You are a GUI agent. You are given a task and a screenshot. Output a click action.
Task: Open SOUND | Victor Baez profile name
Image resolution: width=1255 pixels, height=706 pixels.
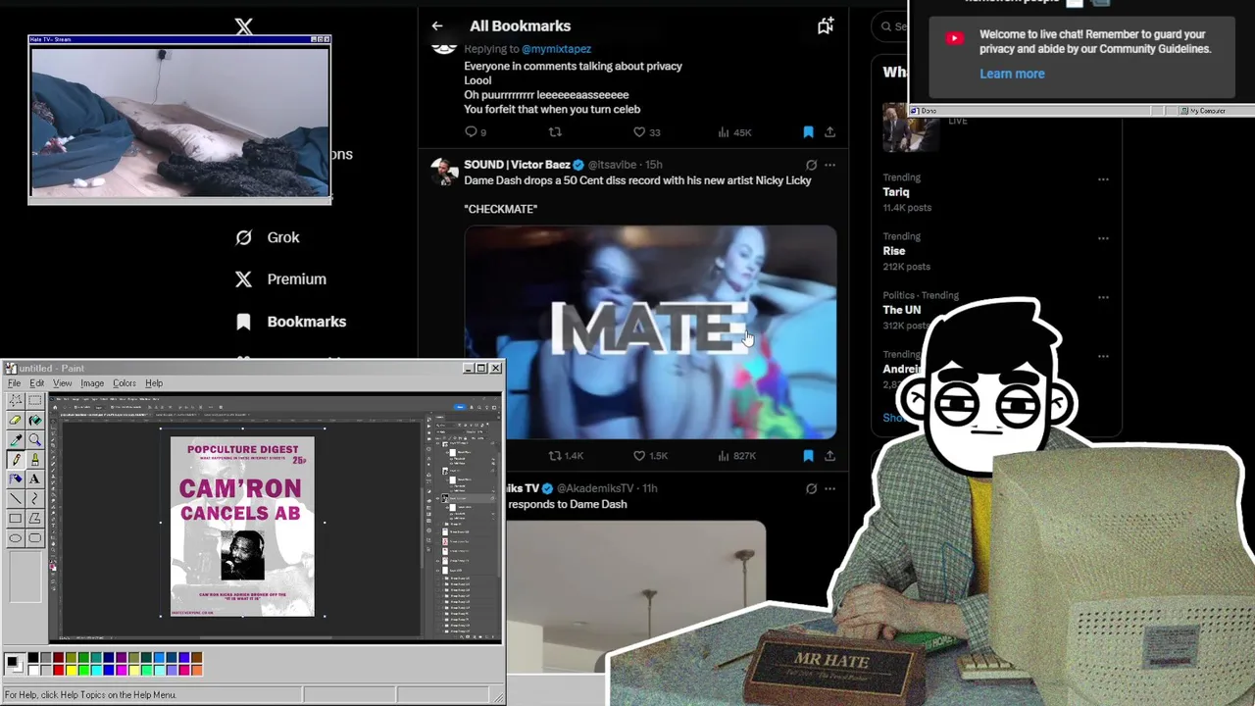pos(517,165)
